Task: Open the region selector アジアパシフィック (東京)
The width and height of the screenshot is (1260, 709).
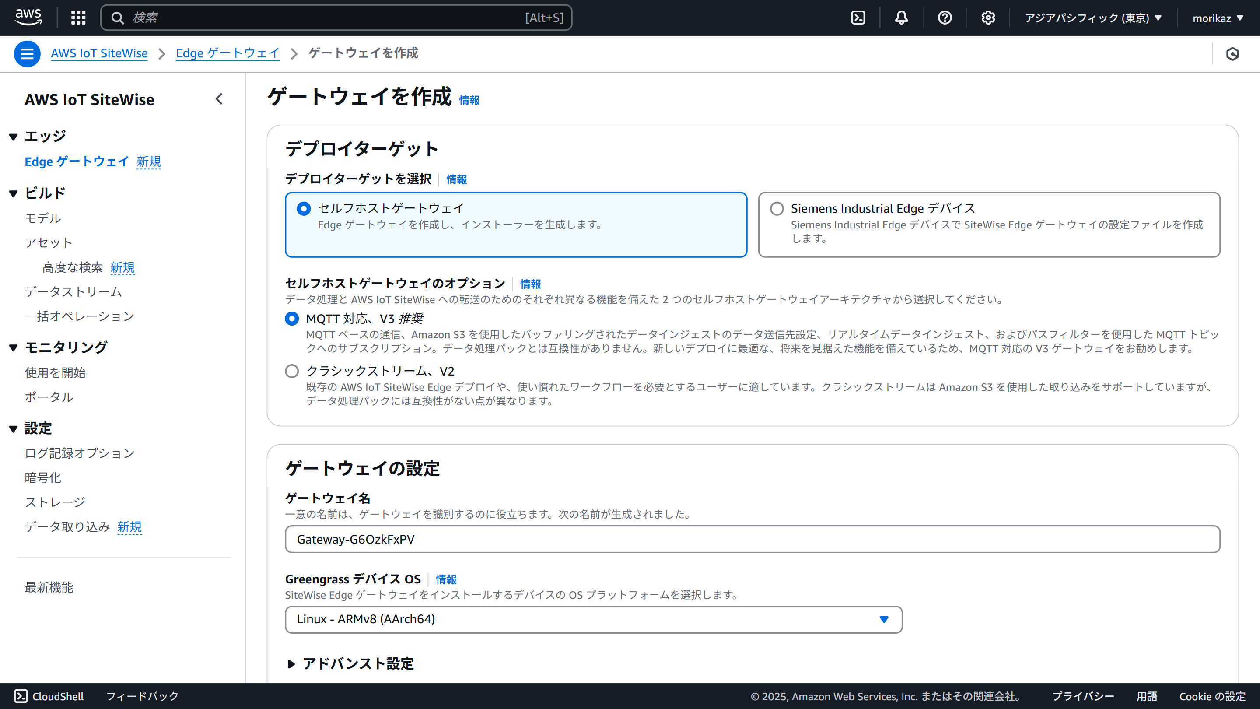Action: pos(1093,18)
